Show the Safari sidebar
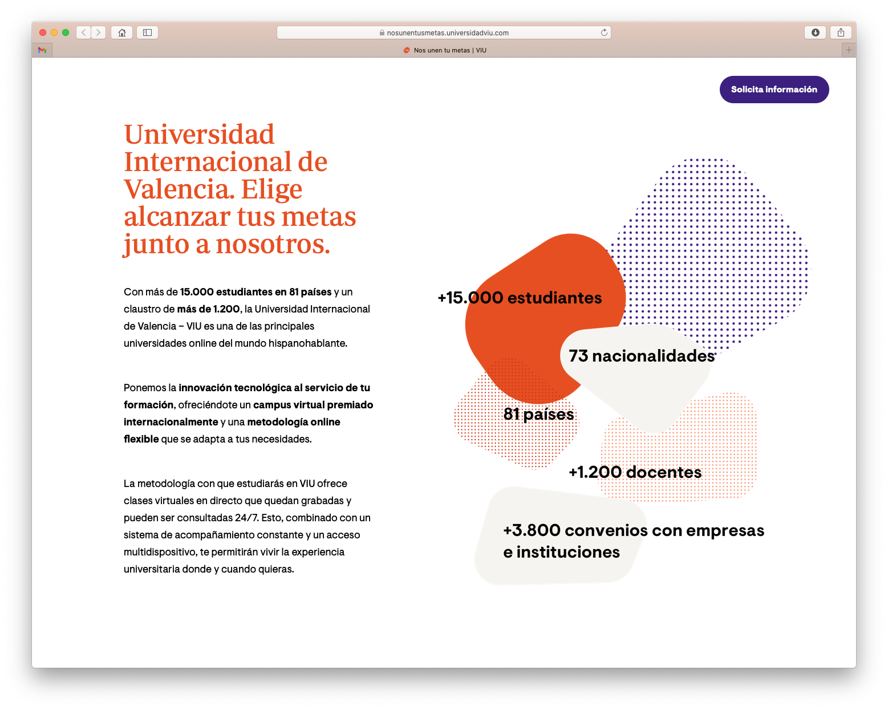 pyautogui.click(x=147, y=33)
